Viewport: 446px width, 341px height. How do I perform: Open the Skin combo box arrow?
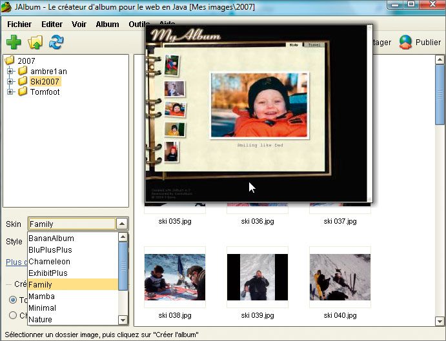coord(122,224)
